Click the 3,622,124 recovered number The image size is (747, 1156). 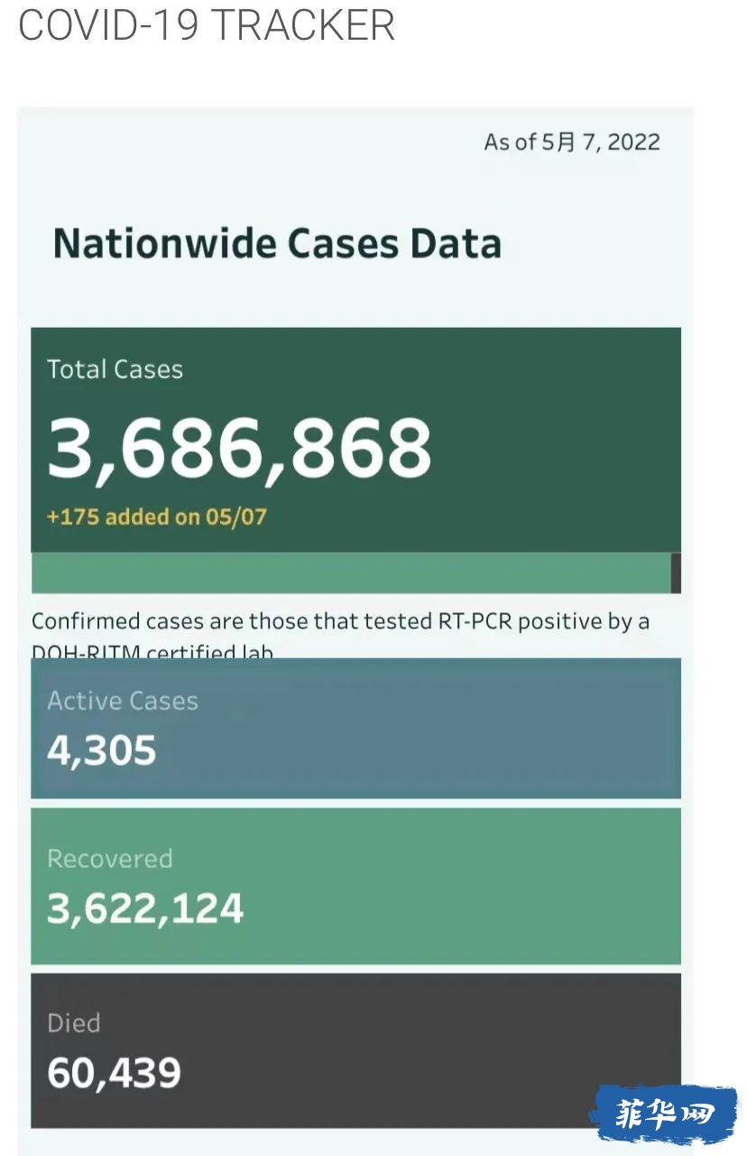(x=145, y=909)
